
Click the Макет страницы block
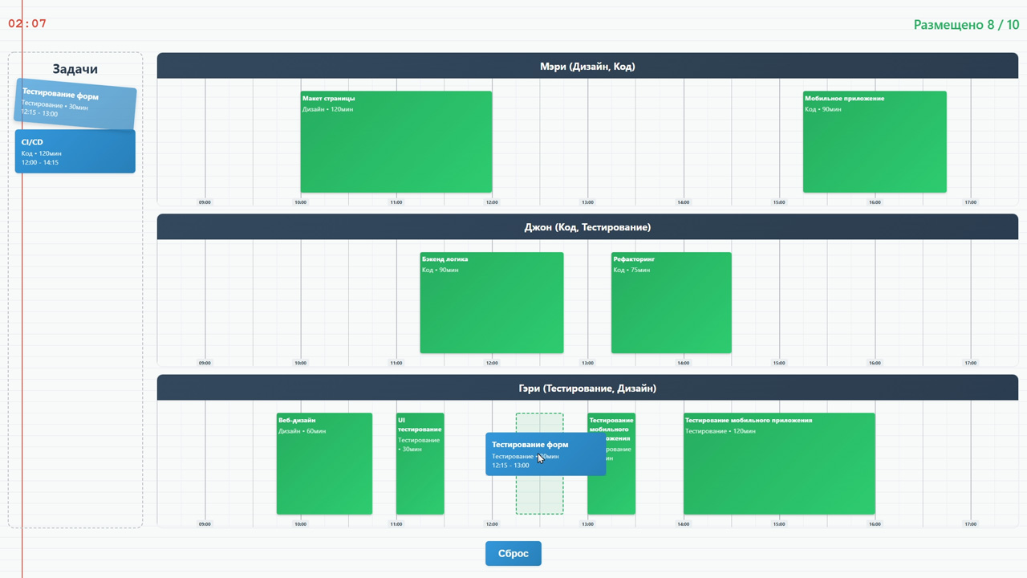(x=396, y=142)
